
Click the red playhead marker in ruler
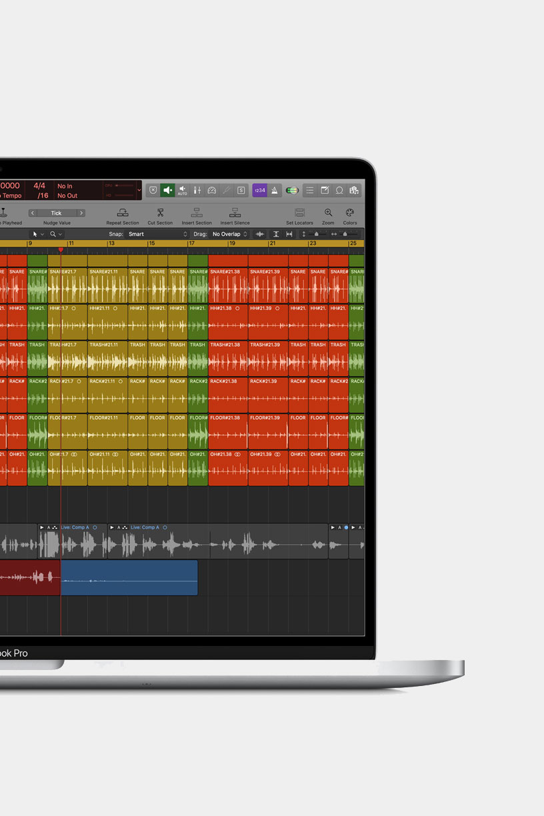pos(61,250)
